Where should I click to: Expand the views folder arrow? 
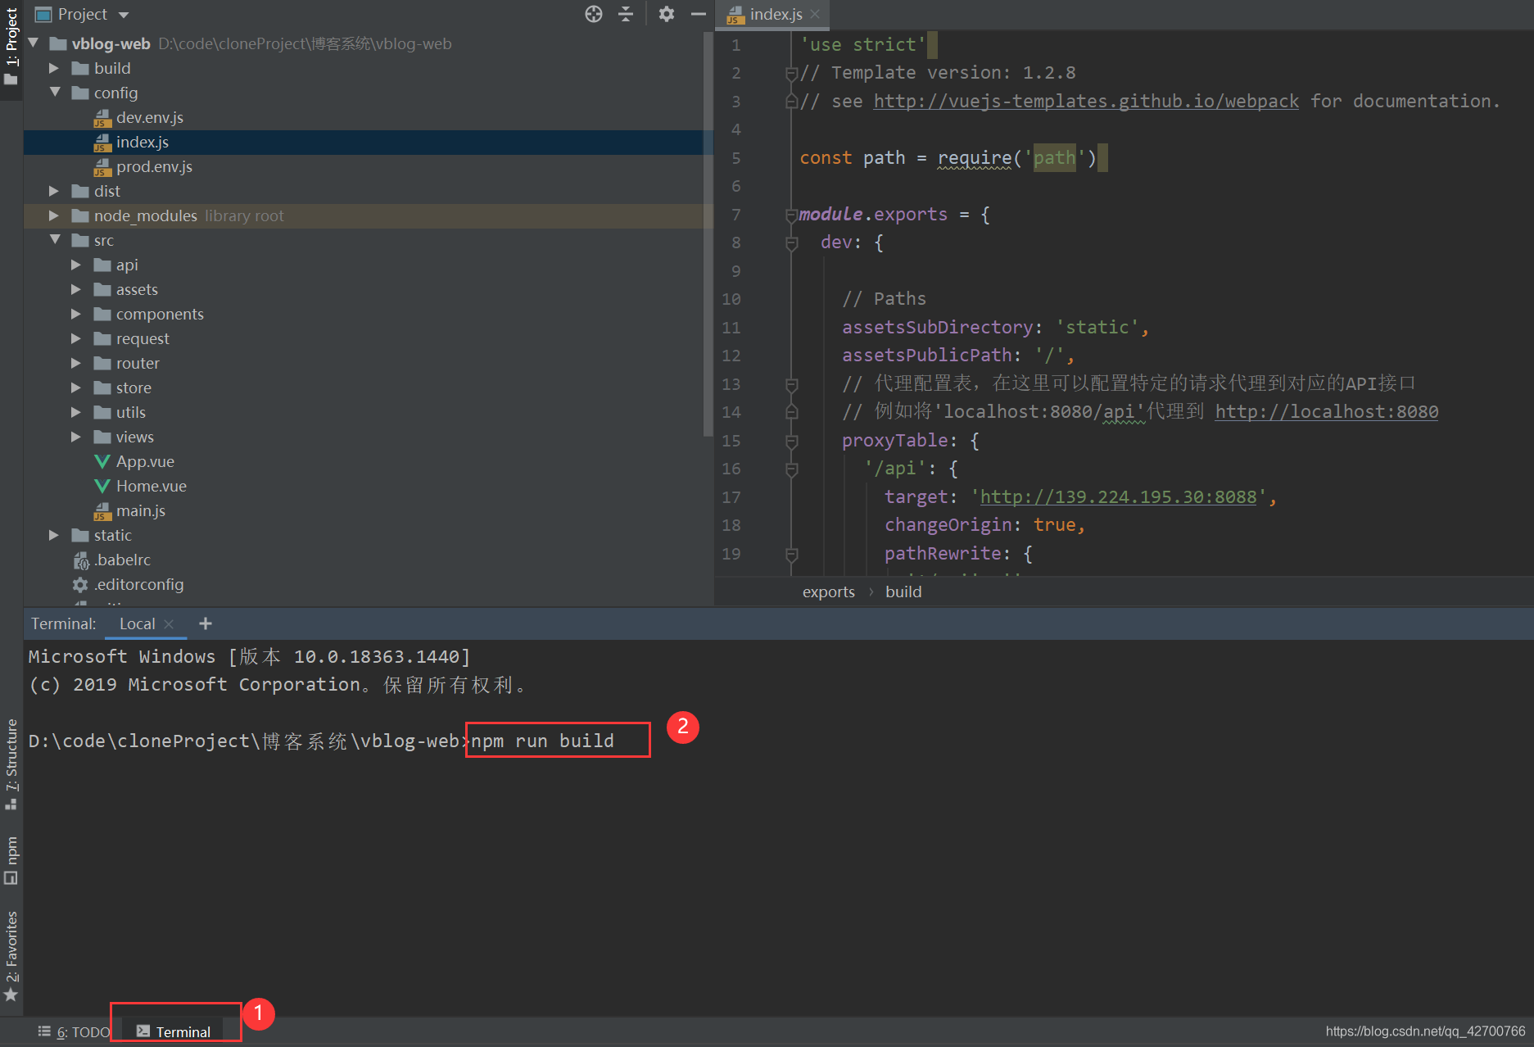(76, 437)
